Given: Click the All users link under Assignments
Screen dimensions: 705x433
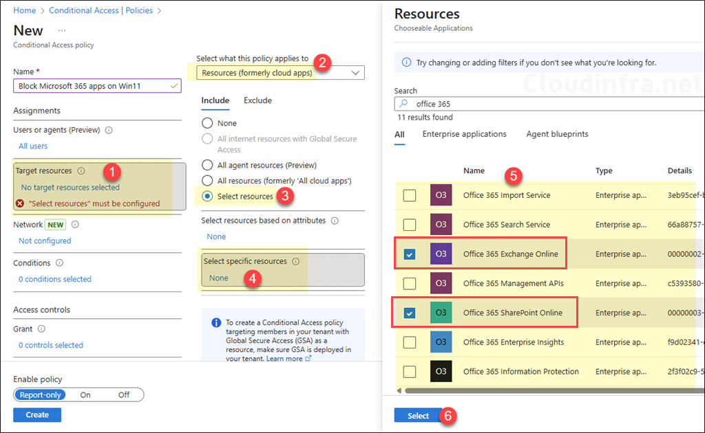Looking at the screenshot, I should point(32,146).
